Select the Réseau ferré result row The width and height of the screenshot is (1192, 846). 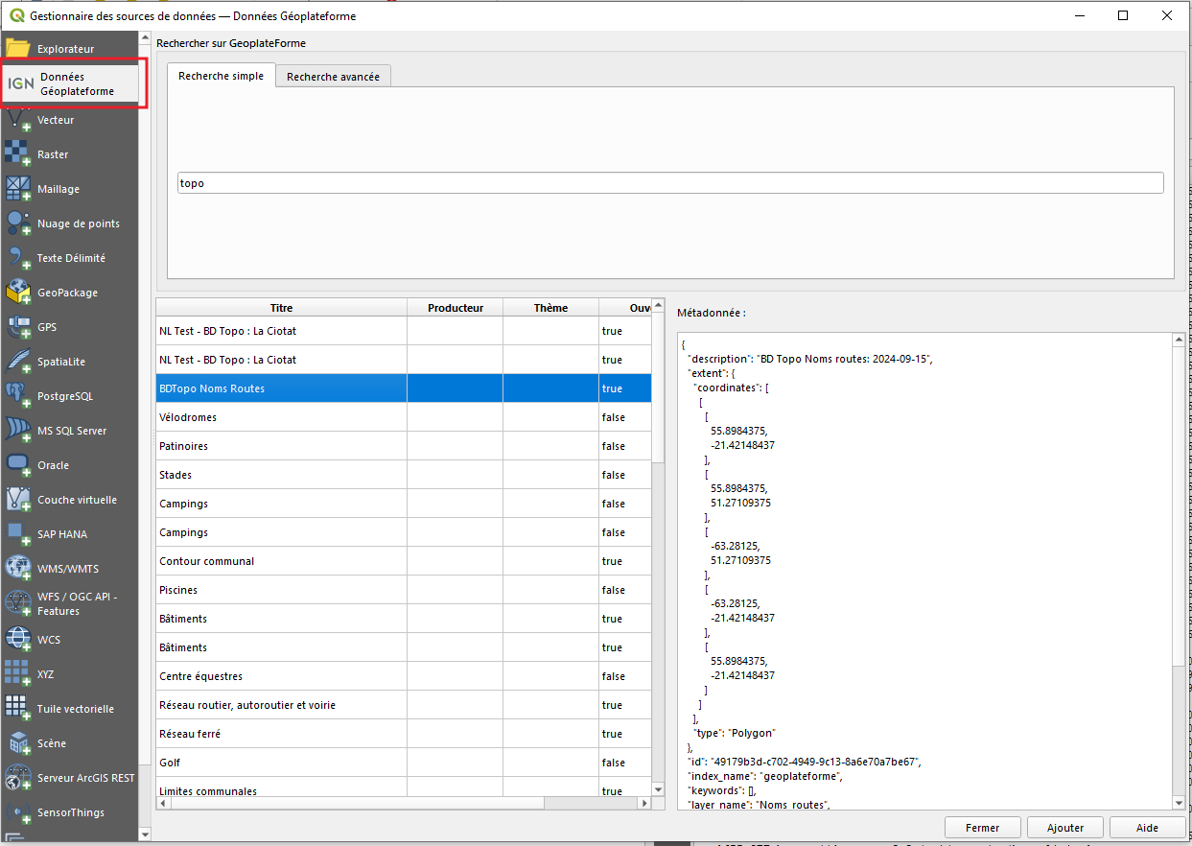coord(404,734)
